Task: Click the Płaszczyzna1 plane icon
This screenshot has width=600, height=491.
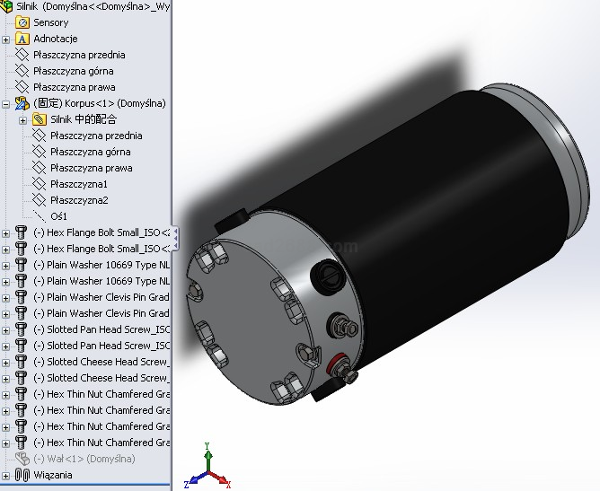Action: (x=39, y=184)
